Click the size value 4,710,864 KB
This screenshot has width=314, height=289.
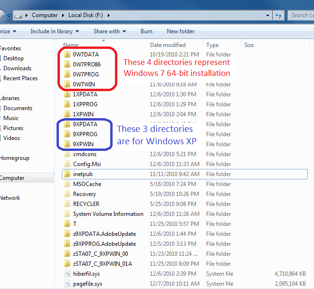[290, 274]
